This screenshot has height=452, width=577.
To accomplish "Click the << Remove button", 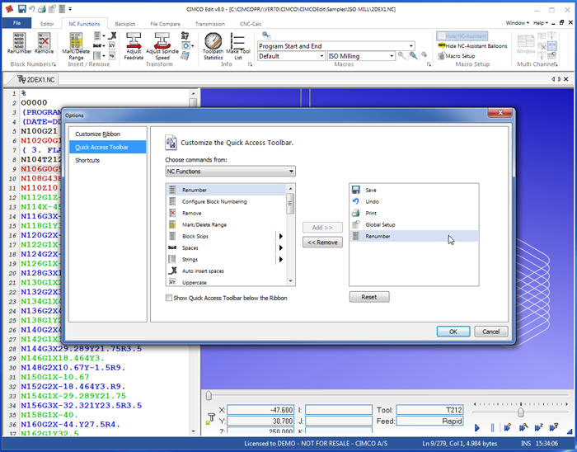I will [x=322, y=242].
